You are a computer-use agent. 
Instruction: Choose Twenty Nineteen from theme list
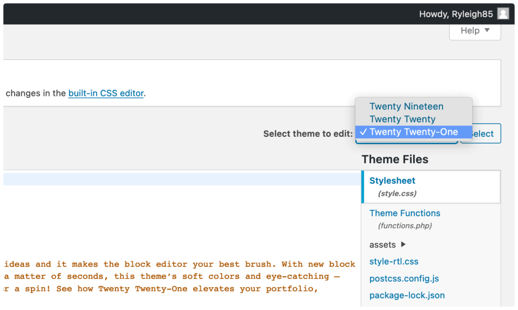[x=406, y=107]
